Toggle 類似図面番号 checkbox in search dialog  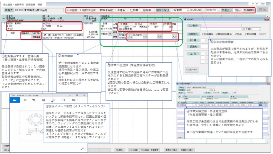click(x=217, y=34)
